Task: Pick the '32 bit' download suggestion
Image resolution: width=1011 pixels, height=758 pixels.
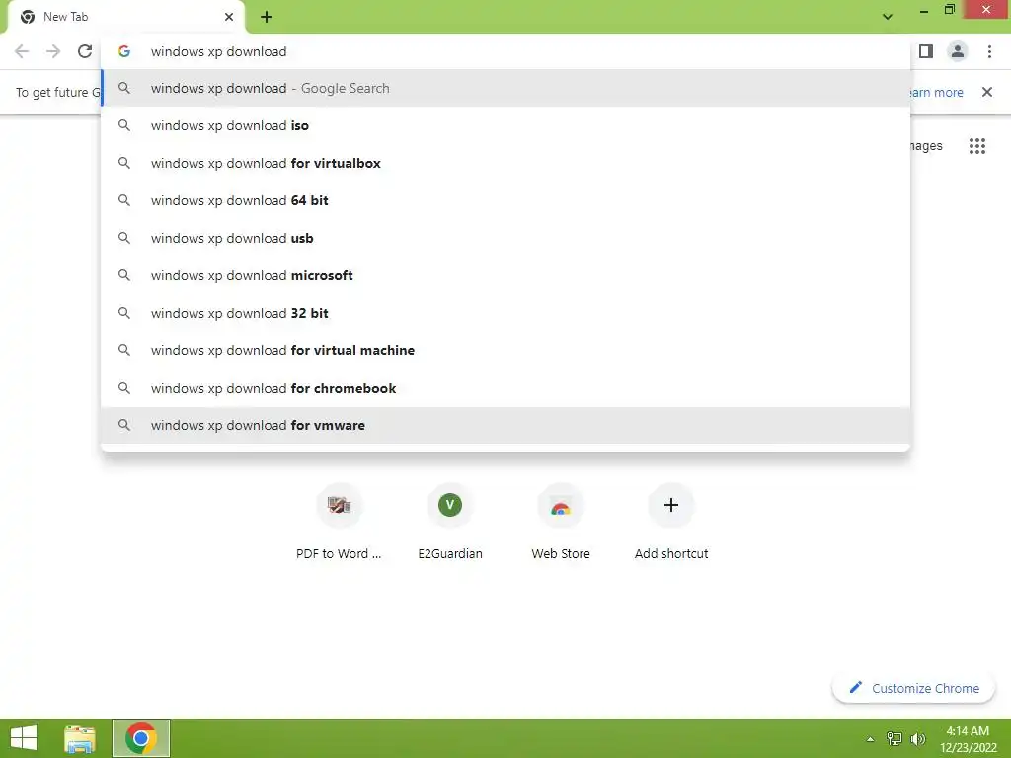Action: pyautogui.click(x=505, y=313)
